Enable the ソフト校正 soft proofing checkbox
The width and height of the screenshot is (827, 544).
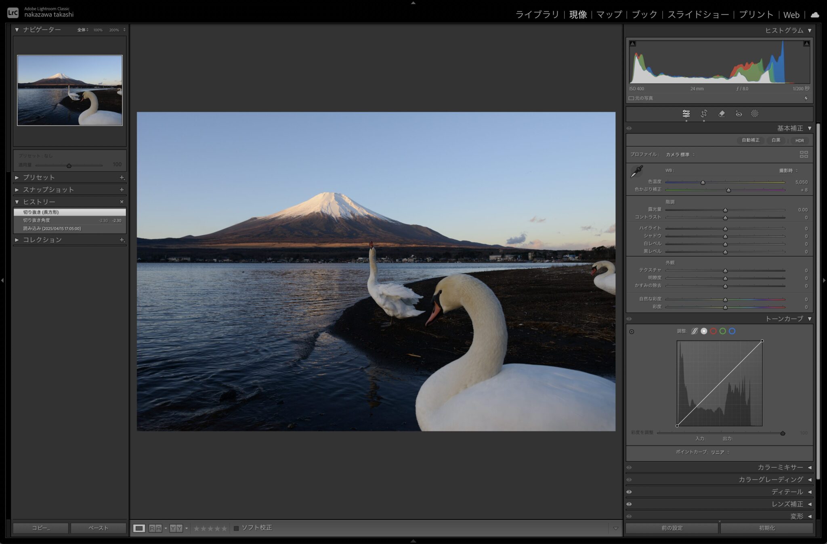(x=236, y=528)
